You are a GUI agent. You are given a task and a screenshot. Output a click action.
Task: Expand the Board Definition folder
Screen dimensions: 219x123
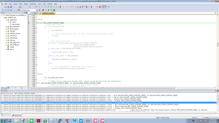click(x=6, y=27)
